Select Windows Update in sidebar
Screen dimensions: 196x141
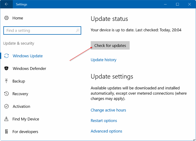tap(28, 56)
